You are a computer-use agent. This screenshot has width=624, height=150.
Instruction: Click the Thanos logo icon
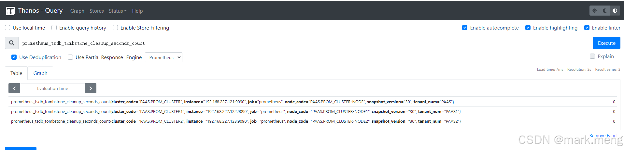click(x=10, y=11)
